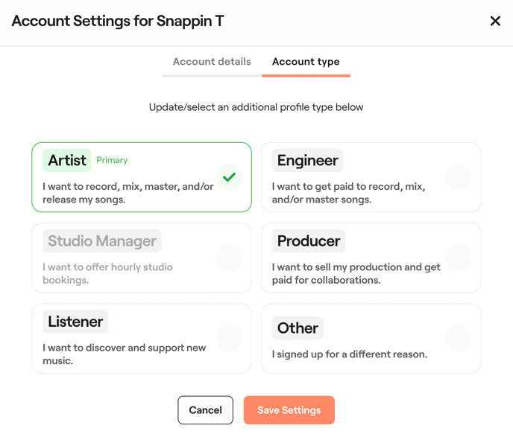The height and width of the screenshot is (437, 513).
Task: Click the green Primary tag on Artist
Action: point(112,160)
